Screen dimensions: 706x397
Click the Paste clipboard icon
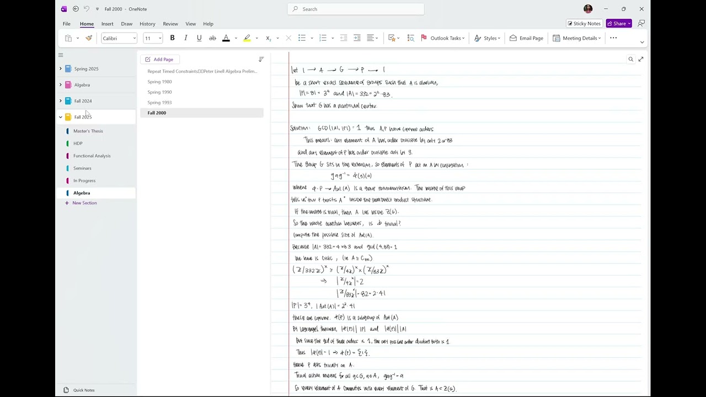pyautogui.click(x=68, y=38)
